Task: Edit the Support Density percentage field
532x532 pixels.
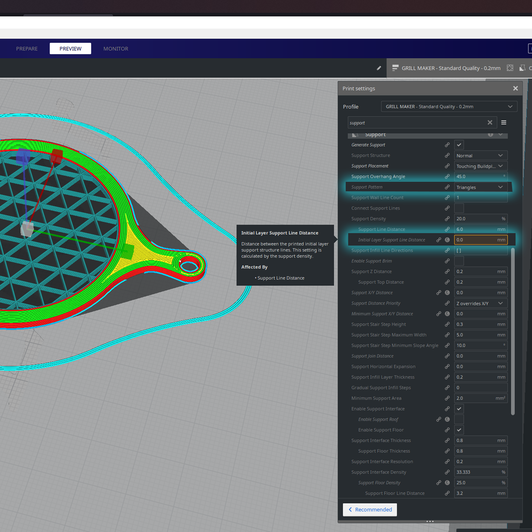Action: point(481,219)
